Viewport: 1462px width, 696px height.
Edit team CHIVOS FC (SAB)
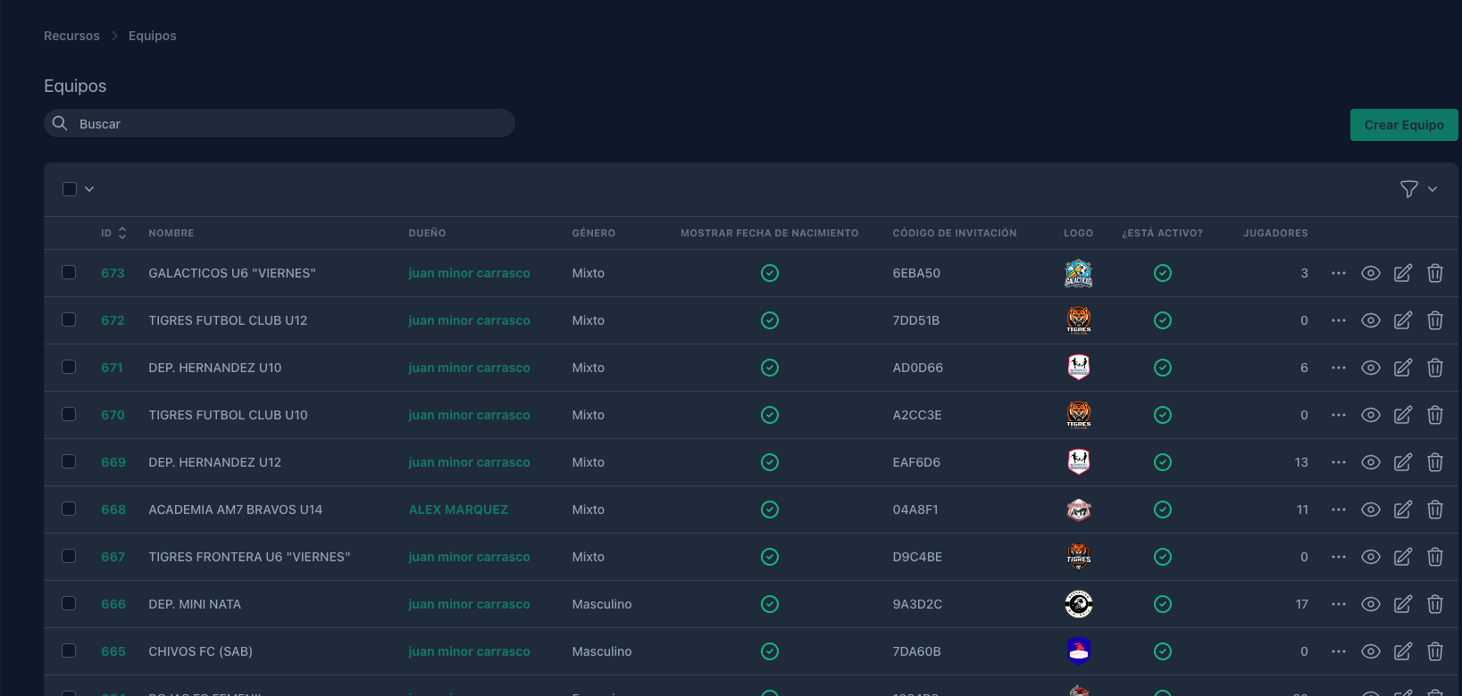coord(1402,651)
